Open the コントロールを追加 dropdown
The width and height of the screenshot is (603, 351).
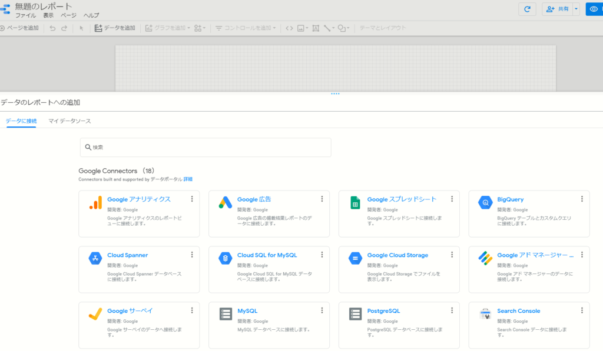(246, 28)
